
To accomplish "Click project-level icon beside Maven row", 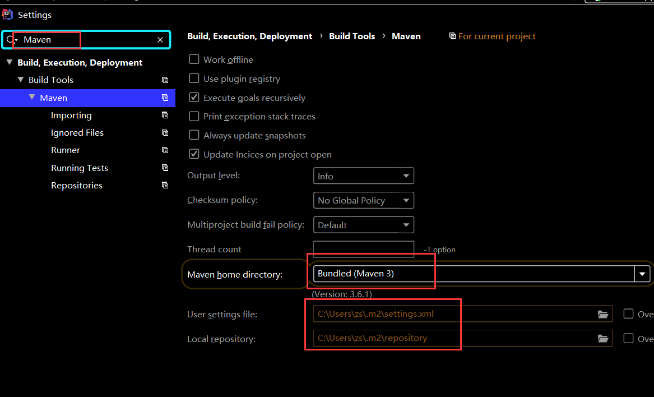I will click(x=165, y=98).
